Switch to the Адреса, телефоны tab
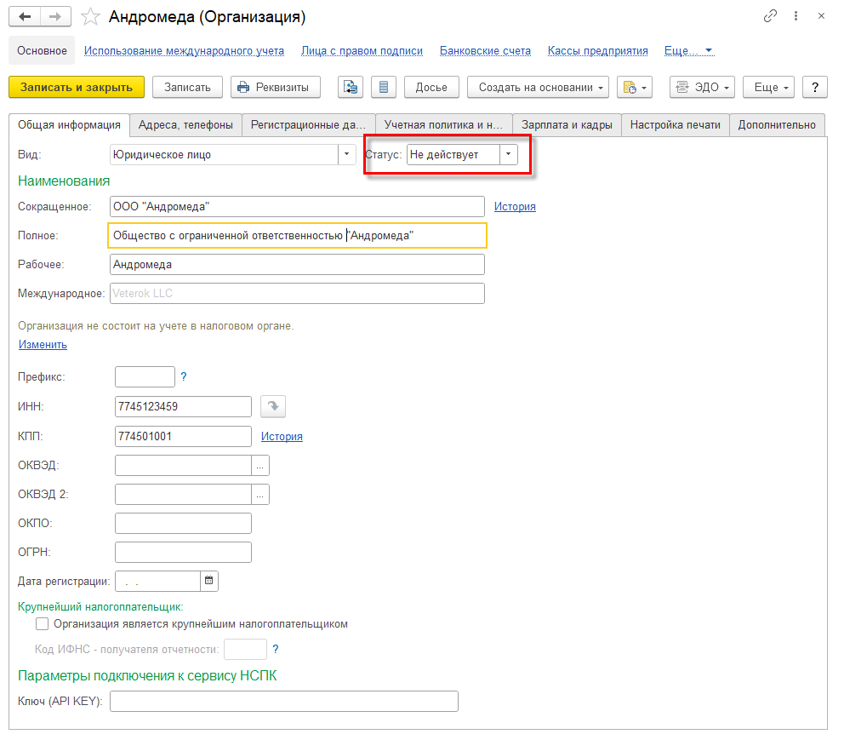Screen dimensions: 844x740 tap(185, 124)
